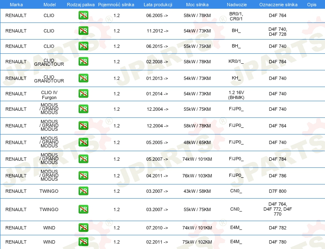Click WIND model in the D4F 780 row
The image size is (325, 249).
49,242
